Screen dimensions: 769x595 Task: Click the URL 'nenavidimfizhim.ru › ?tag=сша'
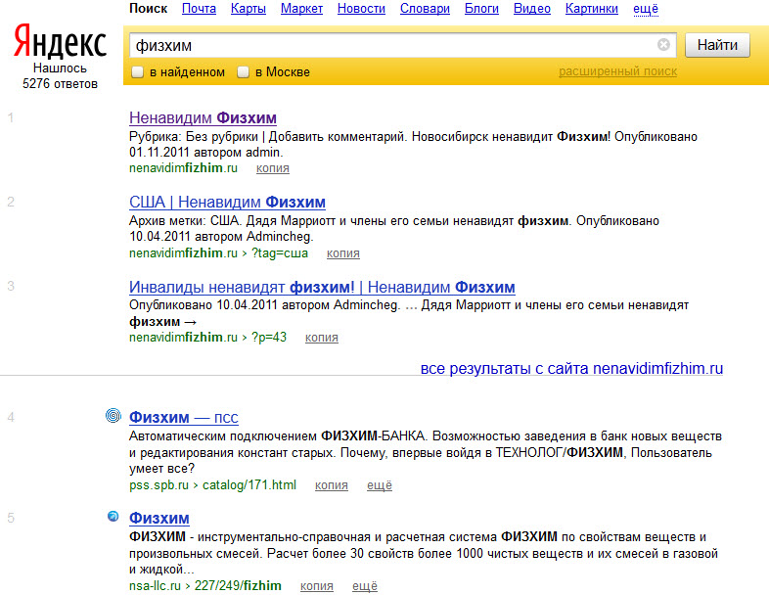[219, 253]
